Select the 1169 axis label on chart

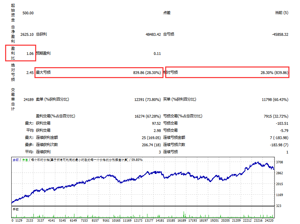click(279, 195)
